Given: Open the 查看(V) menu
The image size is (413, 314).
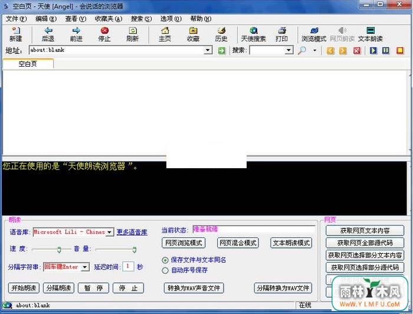Looking at the screenshot, I should [76, 19].
